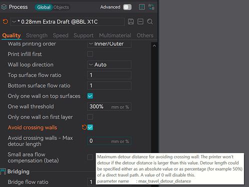Image resolution: width=249 pixels, height=187 pixels.
Task: Click the Bridging section icon
Action: pos(3,172)
